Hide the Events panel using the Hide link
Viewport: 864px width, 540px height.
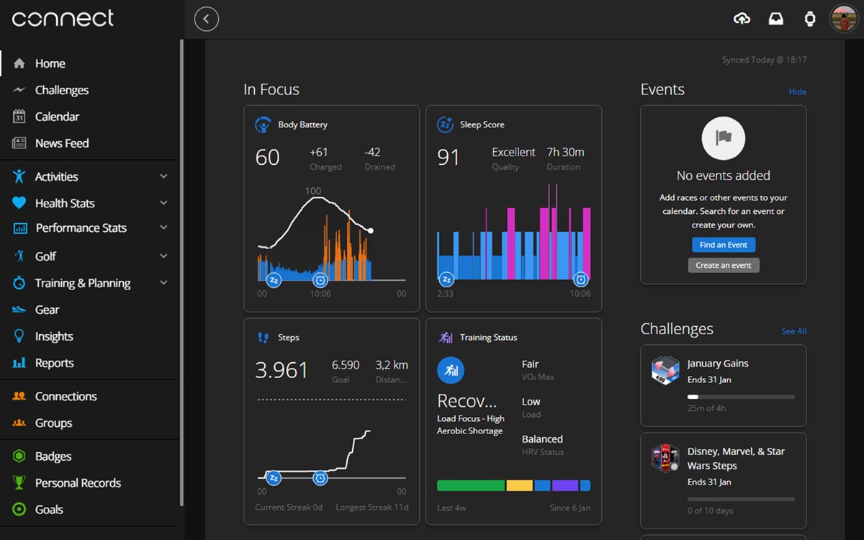pyautogui.click(x=797, y=92)
